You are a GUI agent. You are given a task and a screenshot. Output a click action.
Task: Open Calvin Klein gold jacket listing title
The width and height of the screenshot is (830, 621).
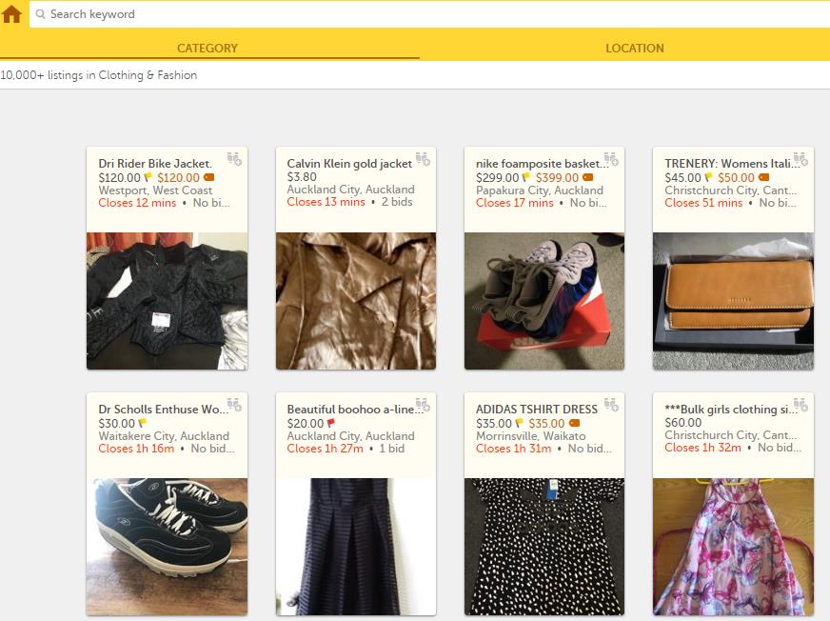click(x=349, y=163)
